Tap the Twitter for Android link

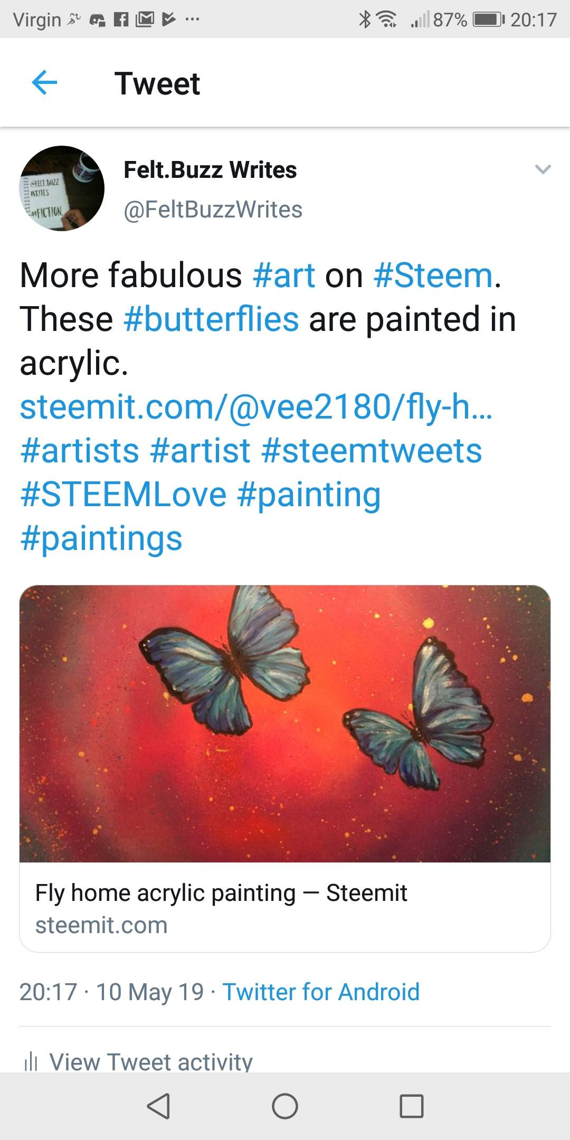321,992
